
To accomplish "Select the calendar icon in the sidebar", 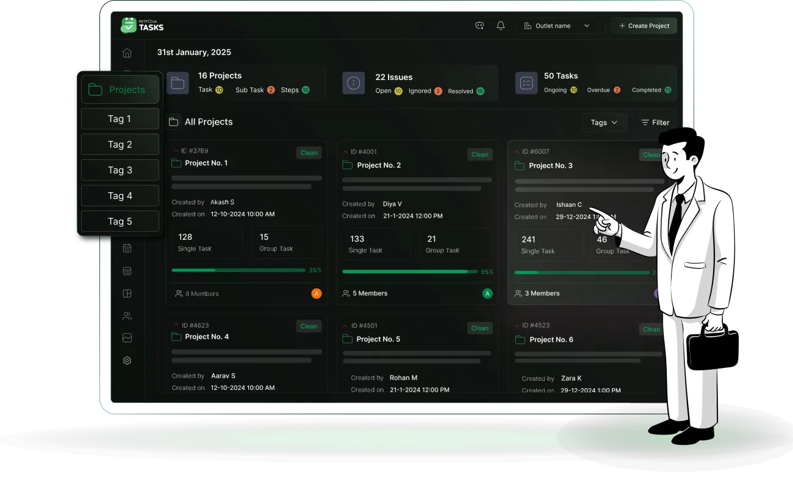I will tap(127, 248).
